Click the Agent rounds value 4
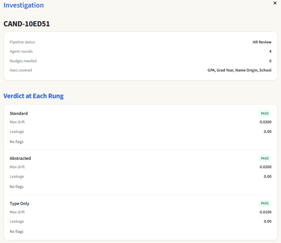The width and height of the screenshot is (281, 243). 270,51
